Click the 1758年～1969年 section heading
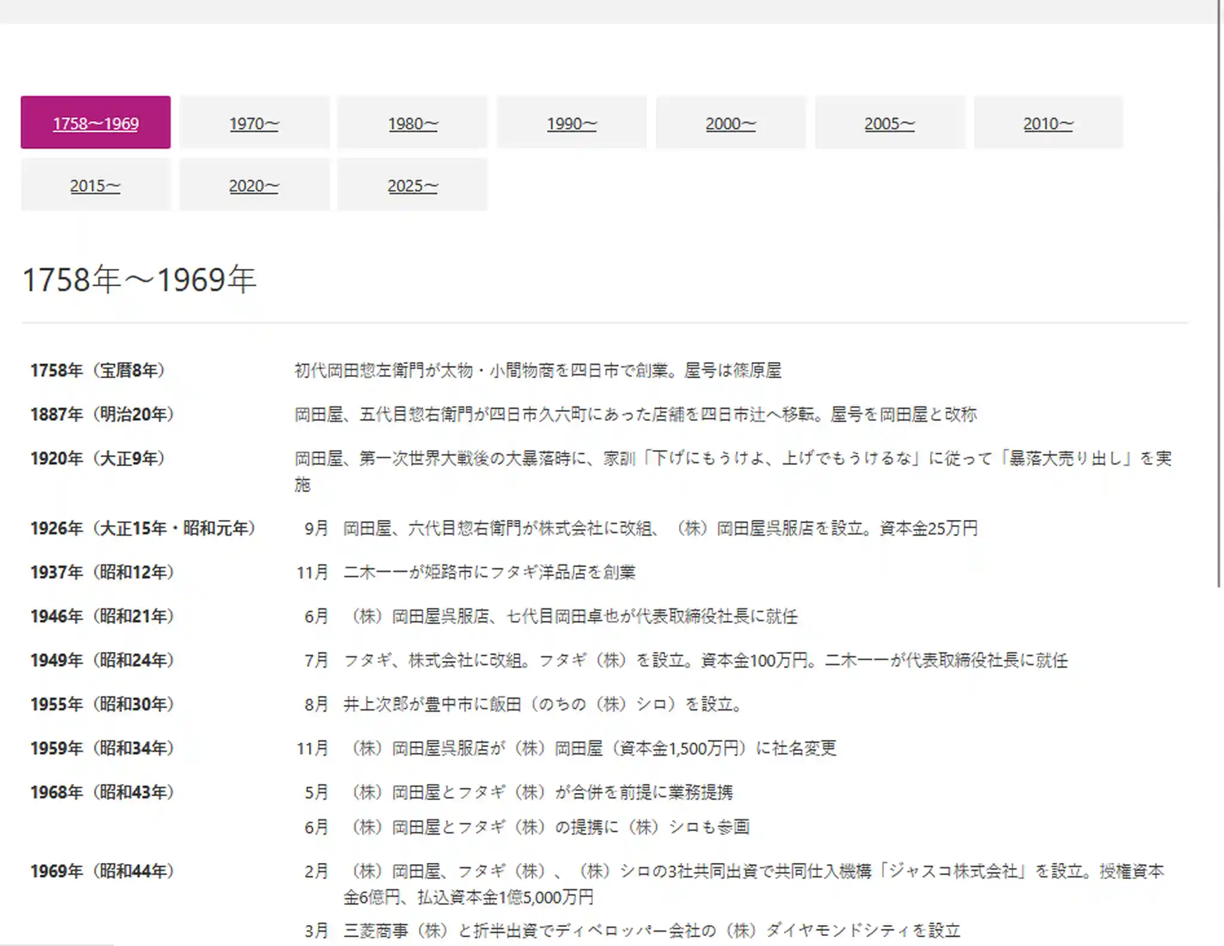Viewport: 1224px width, 946px height. coord(139,280)
